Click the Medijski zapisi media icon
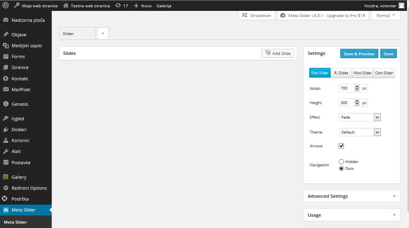The width and height of the screenshot is (409, 228). tap(6, 45)
